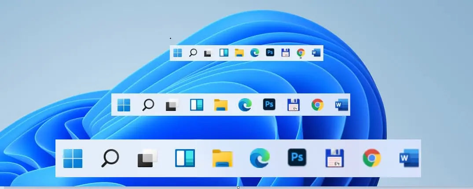Viewport: 473px width, 189px height.
Task: Open Start menu on the largest taskbar
Action: 73,158
